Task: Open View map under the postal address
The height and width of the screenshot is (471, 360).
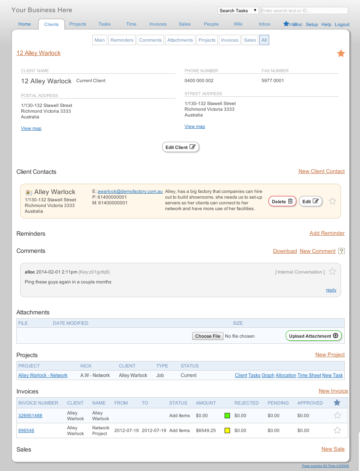Action: tap(31, 128)
